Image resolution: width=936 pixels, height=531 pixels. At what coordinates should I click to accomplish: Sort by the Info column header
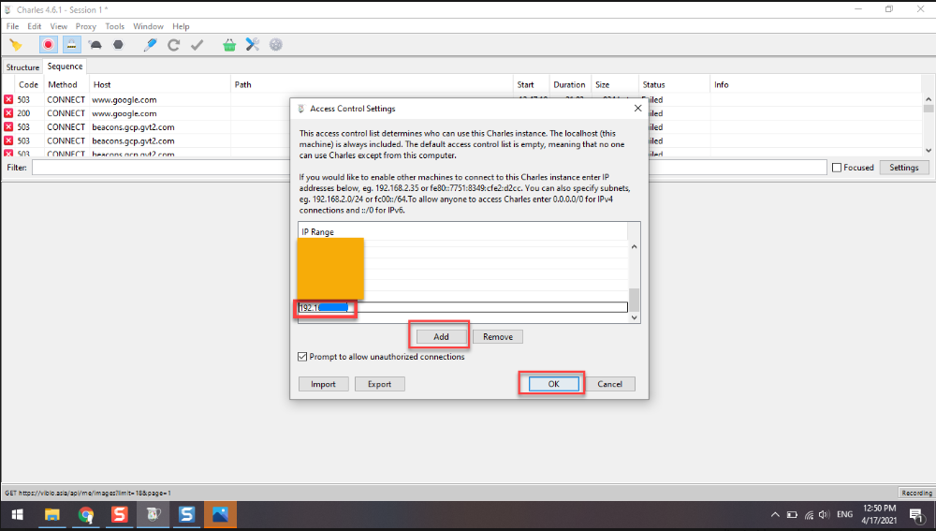(816, 85)
